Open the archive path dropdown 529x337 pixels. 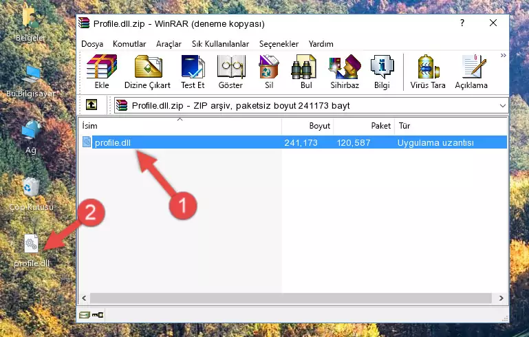502,106
